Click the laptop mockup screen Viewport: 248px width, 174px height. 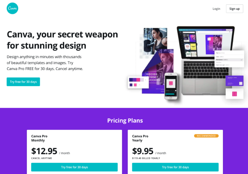click(206, 43)
